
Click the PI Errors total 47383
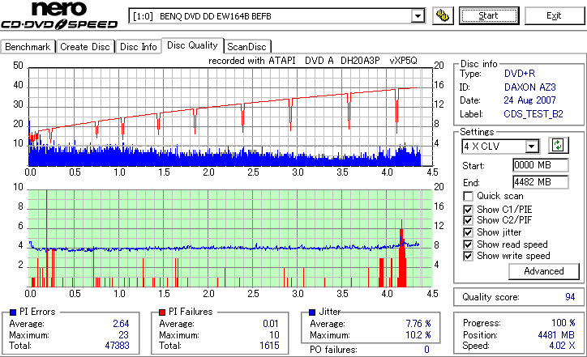pyautogui.click(x=118, y=346)
